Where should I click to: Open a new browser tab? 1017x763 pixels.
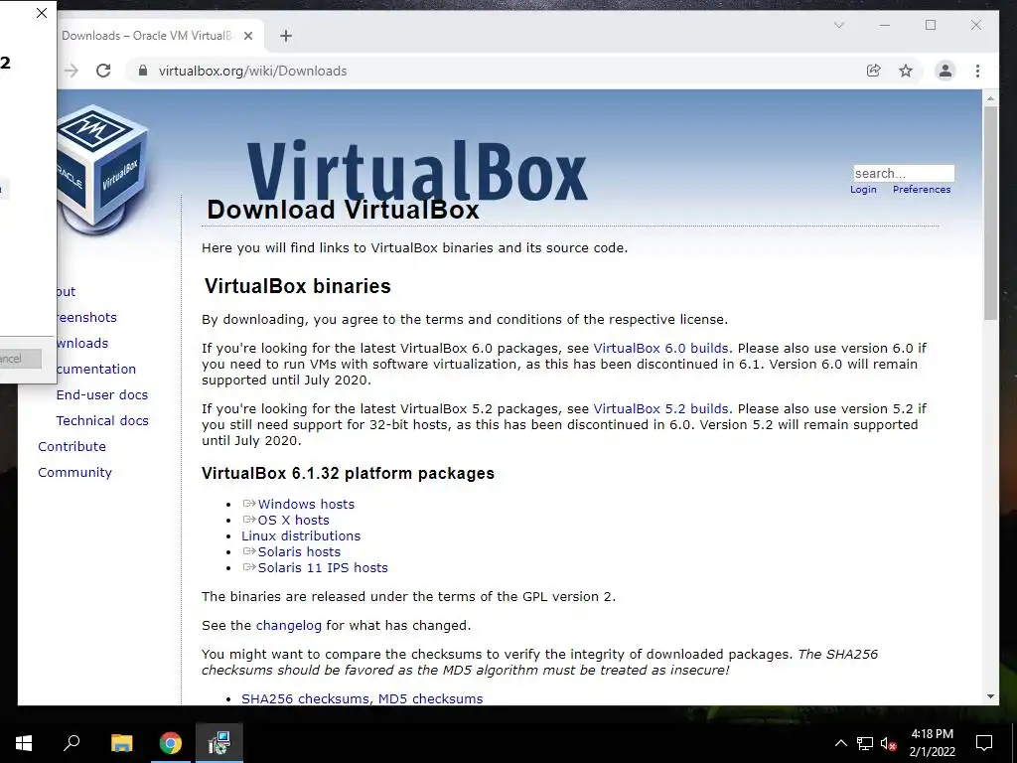[x=285, y=36]
